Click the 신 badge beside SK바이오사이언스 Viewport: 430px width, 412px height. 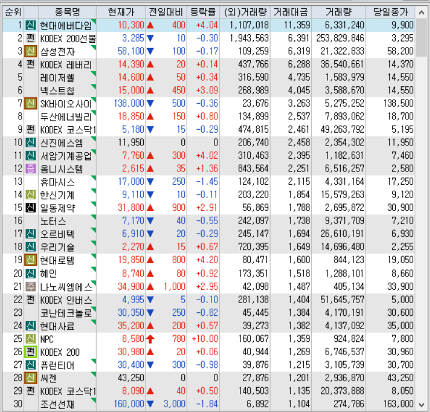pyautogui.click(x=31, y=103)
